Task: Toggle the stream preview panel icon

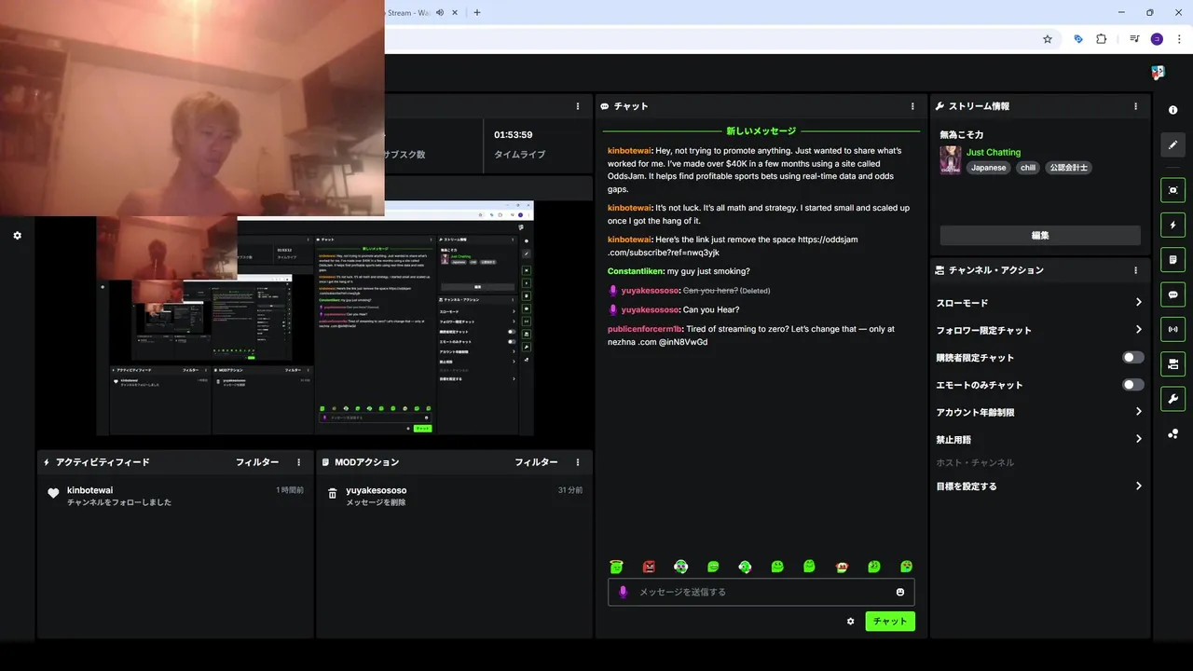Action: pyautogui.click(x=1172, y=190)
